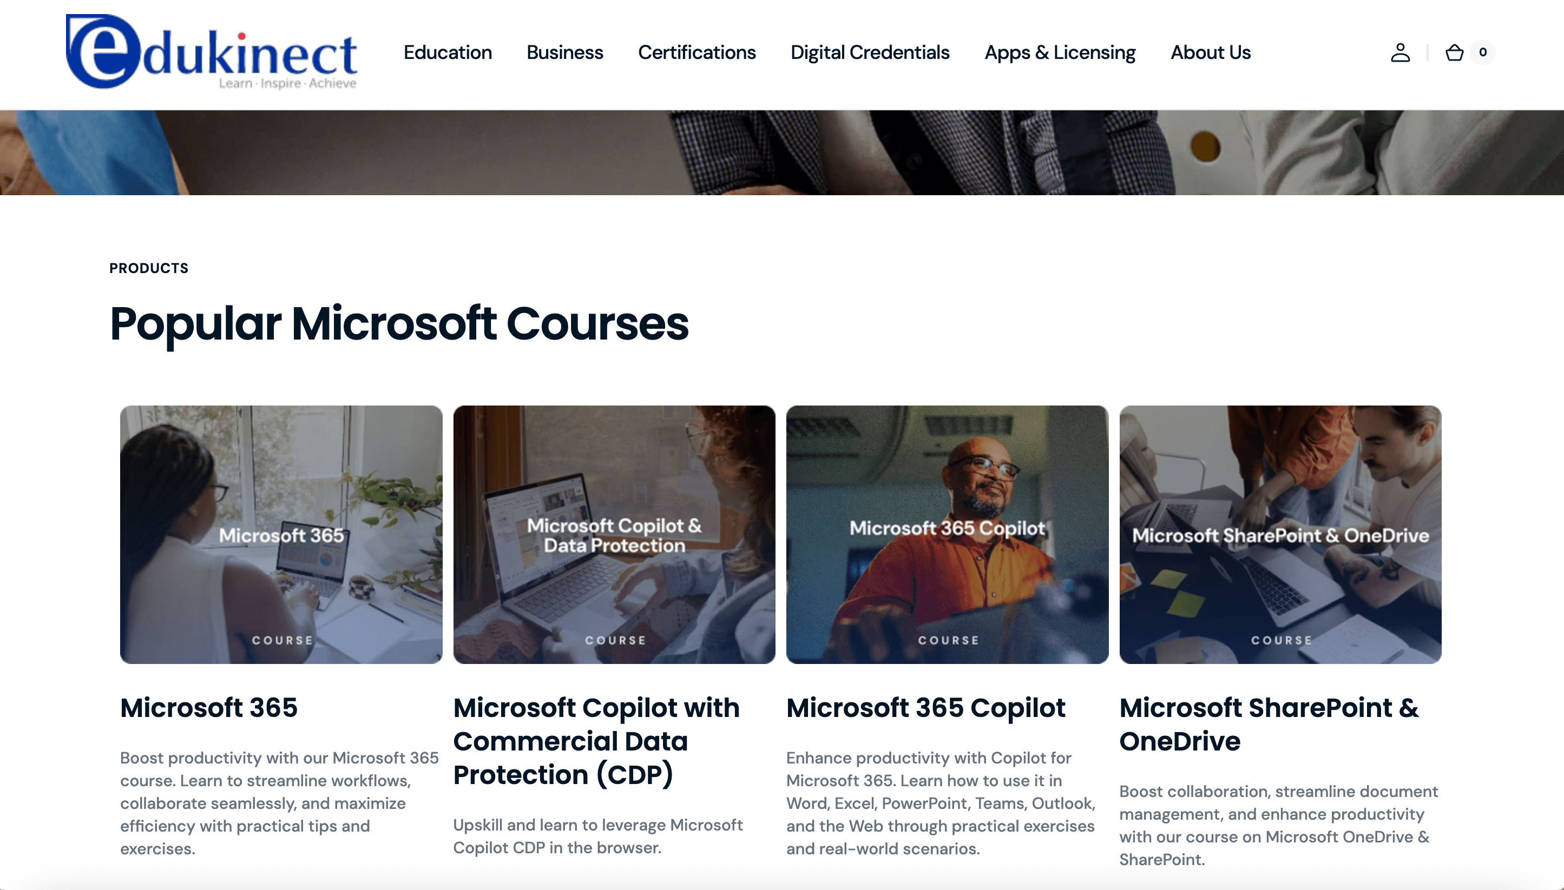1564x890 pixels.
Task: Click the Microsoft 365 course title
Action: tap(208, 707)
